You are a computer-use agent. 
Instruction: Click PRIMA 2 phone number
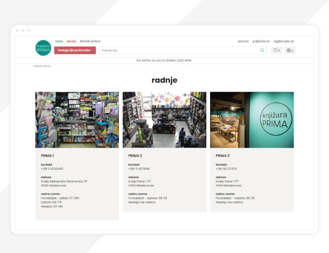(139, 168)
